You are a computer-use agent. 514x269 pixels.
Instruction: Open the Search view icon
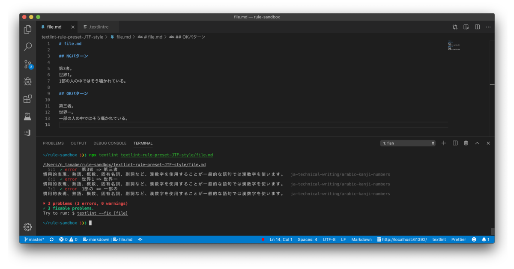pyautogui.click(x=28, y=46)
